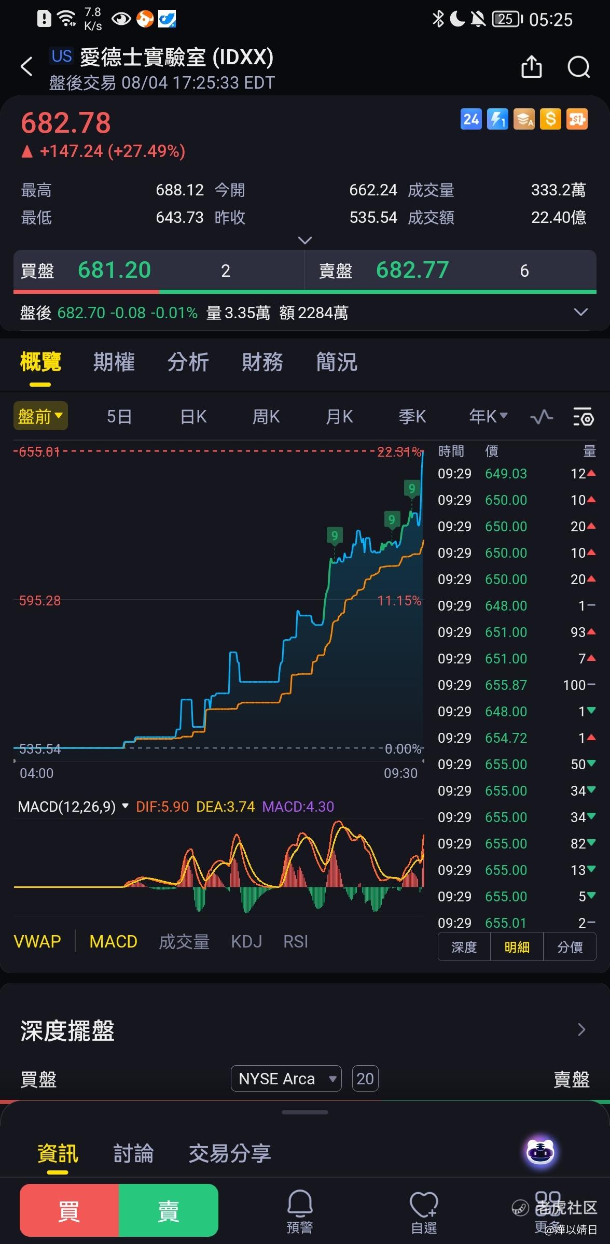
Task: Toggle the KDJ indicator
Action: [x=246, y=941]
